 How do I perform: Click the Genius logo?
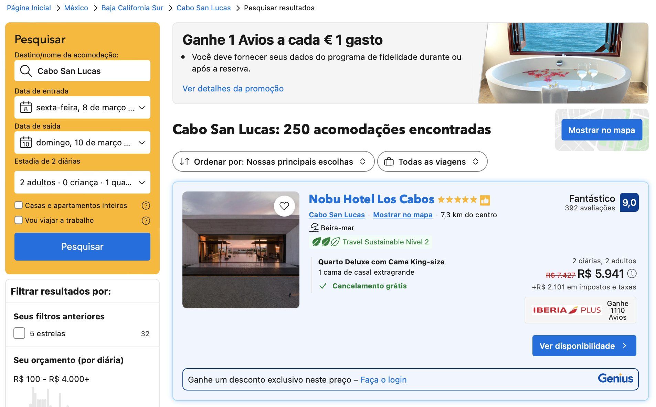click(615, 378)
